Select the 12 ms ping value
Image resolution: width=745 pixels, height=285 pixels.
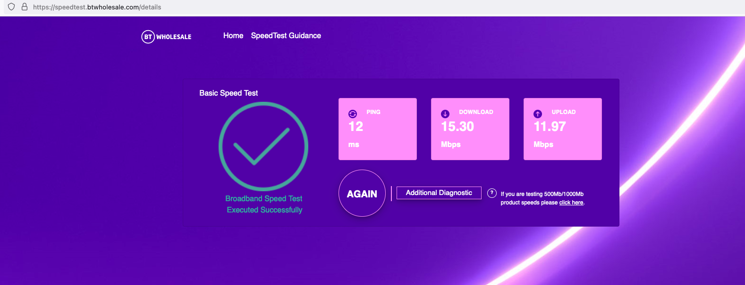356,127
